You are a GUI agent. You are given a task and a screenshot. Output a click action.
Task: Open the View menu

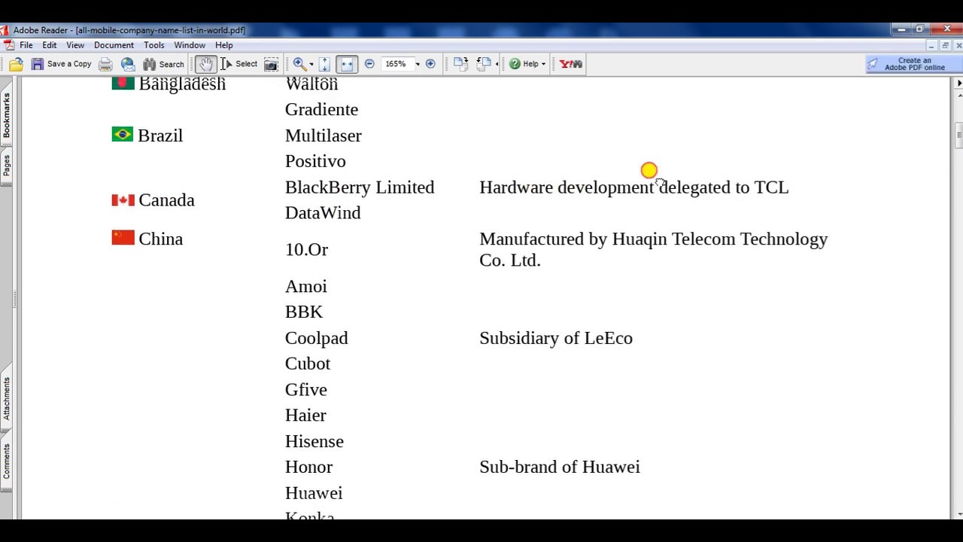click(x=75, y=45)
